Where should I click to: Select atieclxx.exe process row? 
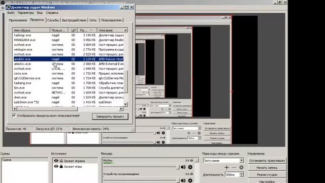(x=69, y=64)
